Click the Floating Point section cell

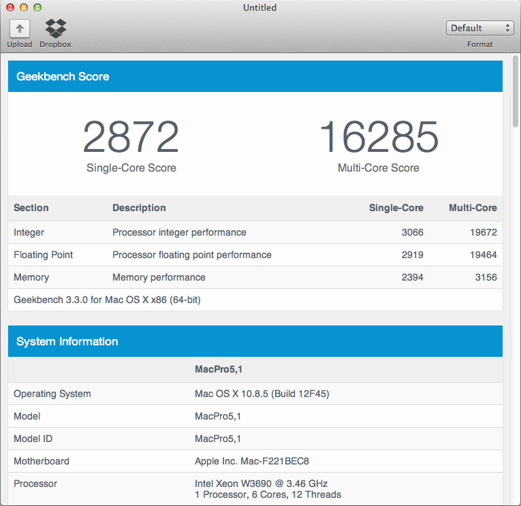[43, 255]
